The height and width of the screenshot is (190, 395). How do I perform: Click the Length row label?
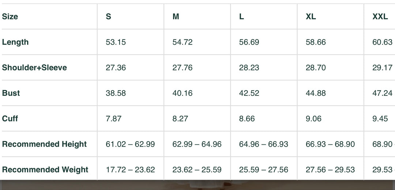point(15,42)
